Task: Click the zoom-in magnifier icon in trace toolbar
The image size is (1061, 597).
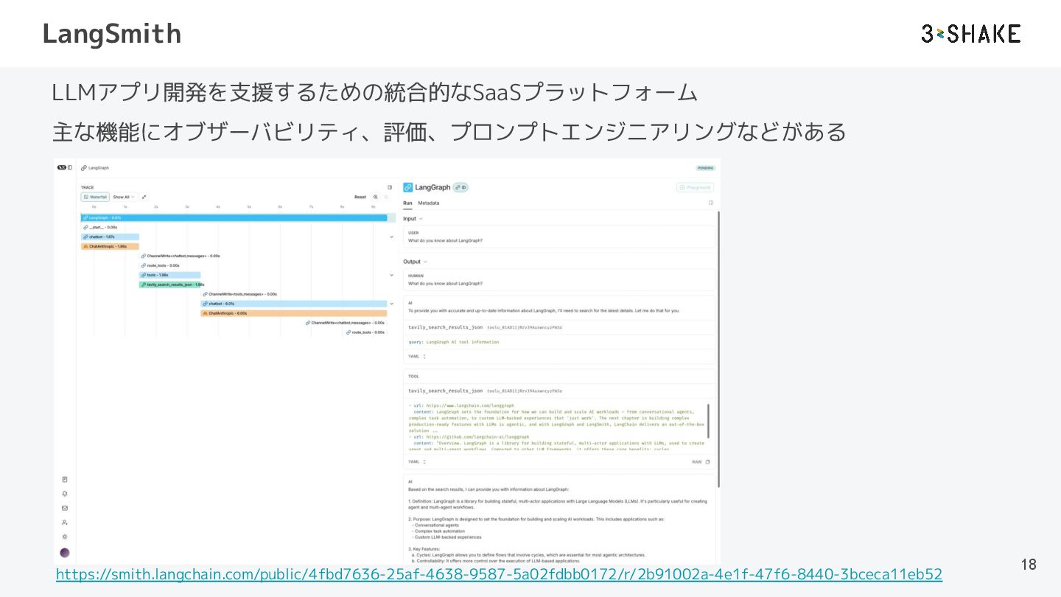Action: (x=376, y=197)
